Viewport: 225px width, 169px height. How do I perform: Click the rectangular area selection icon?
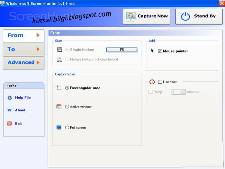59,87
